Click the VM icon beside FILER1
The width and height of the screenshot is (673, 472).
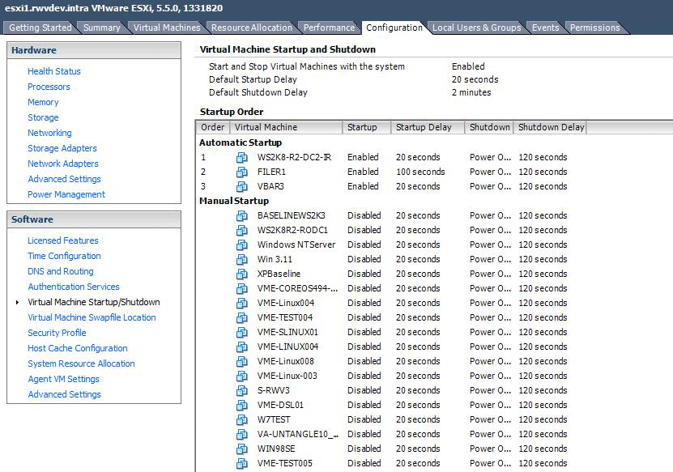(x=242, y=172)
